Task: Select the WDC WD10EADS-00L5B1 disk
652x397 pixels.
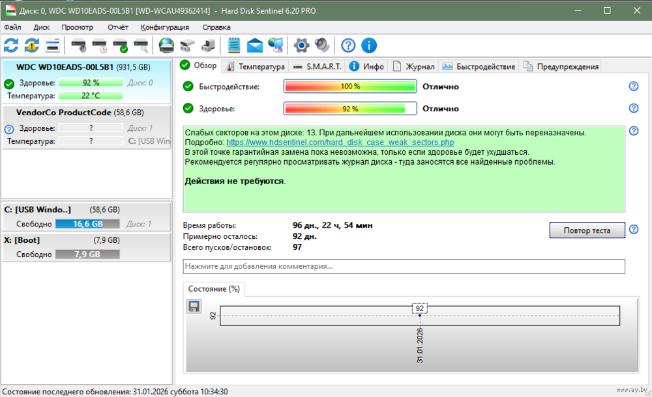Action: click(x=65, y=67)
